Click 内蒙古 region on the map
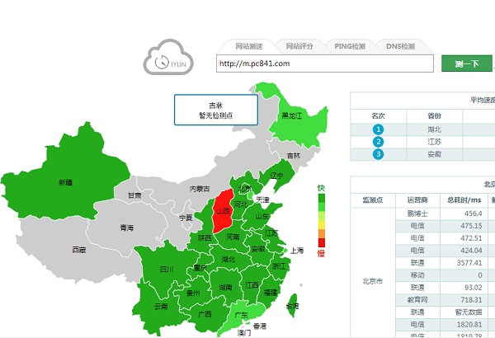Screen dimensions: 495x338 (200, 189)
